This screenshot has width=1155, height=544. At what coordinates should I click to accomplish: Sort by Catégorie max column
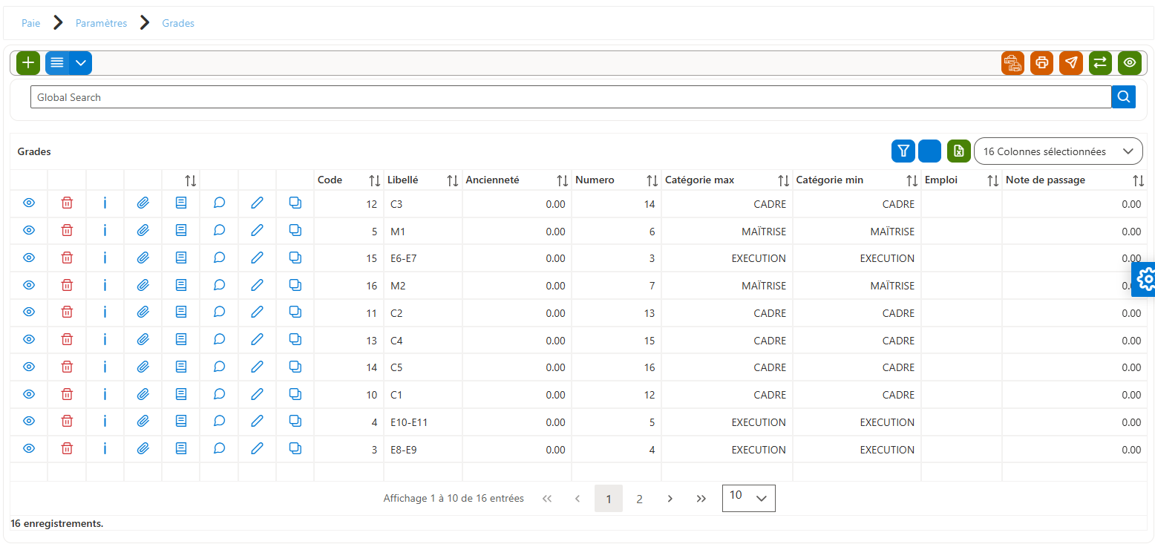(x=783, y=180)
